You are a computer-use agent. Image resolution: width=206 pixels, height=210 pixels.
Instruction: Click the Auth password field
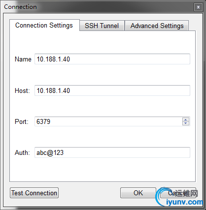click(x=112, y=152)
